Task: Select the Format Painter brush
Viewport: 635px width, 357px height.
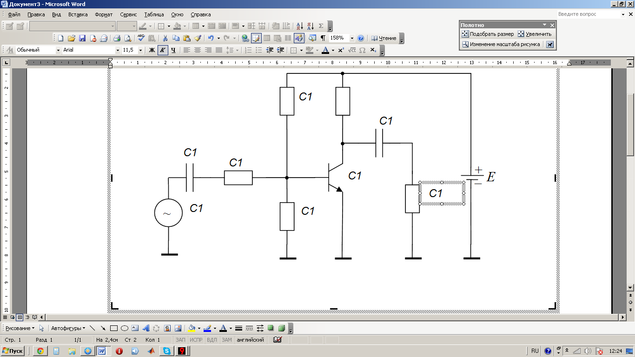Action: (197, 38)
